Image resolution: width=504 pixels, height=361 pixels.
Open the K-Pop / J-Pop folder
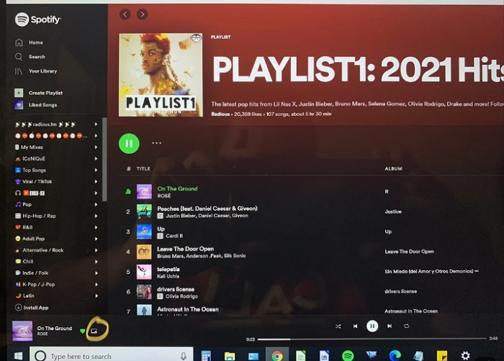tap(39, 284)
